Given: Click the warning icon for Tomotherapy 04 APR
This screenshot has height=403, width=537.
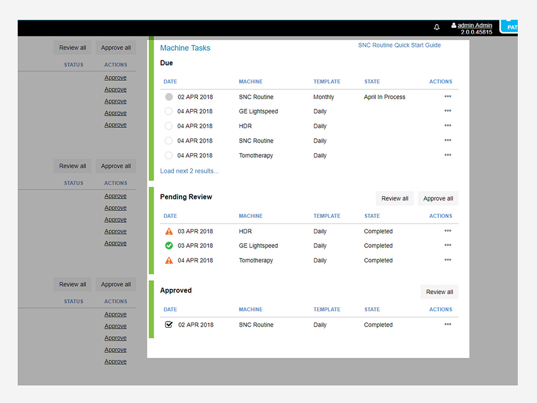Looking at the screenshot, I should (169, 260).
